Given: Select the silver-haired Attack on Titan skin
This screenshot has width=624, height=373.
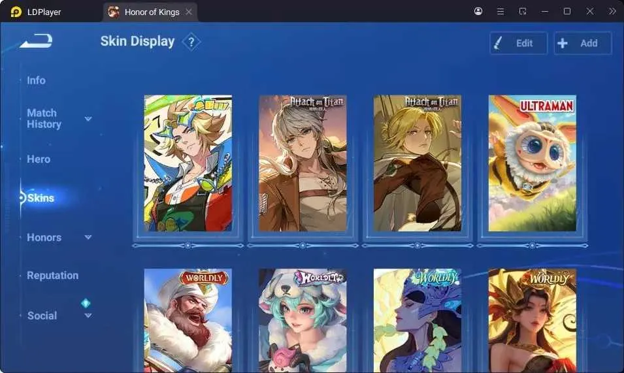Looking at the screenshot, I should pyautogui.click(x=303, y=163).
